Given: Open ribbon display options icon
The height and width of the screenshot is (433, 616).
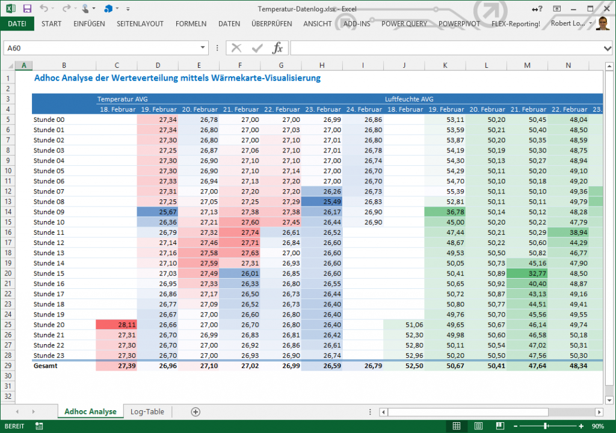Looking at the screenshot, I should [557, 8].
